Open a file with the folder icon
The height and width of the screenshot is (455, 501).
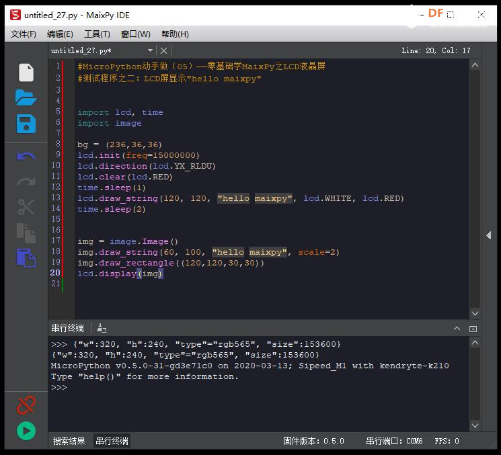[x=26, y=97]
